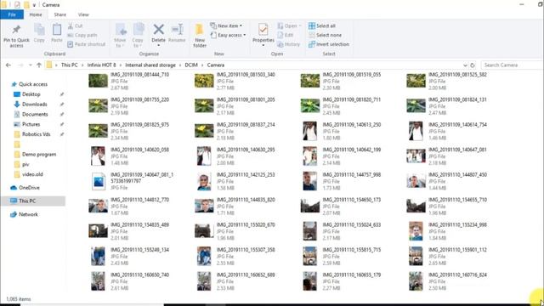Click This PC in address bar

[70, 65]
